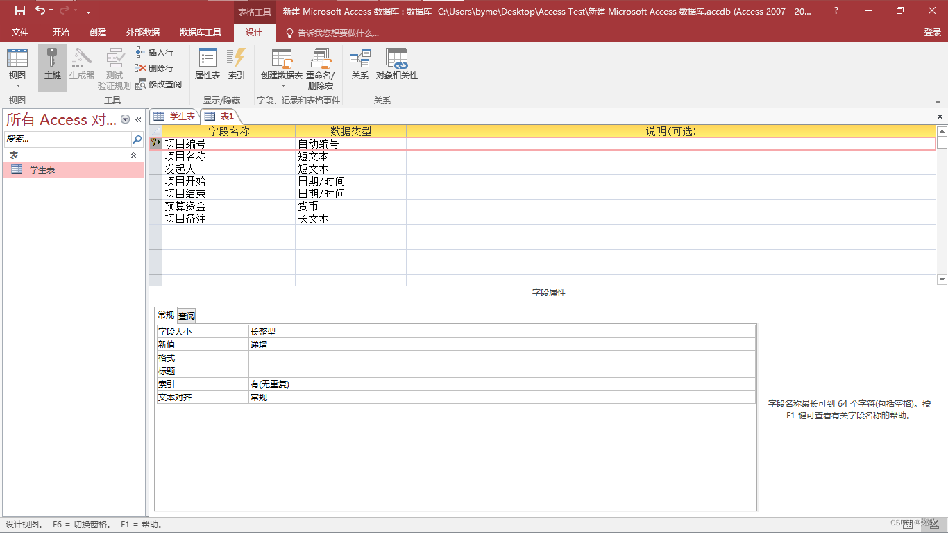Switch to the 开始 ribbon tab

coord(61,33)
